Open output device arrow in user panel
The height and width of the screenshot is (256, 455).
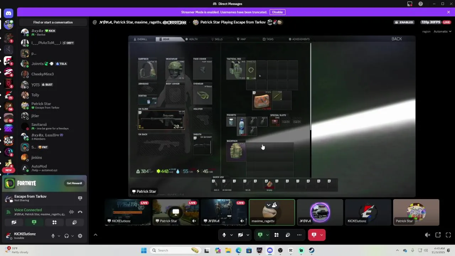pos(73,236)
